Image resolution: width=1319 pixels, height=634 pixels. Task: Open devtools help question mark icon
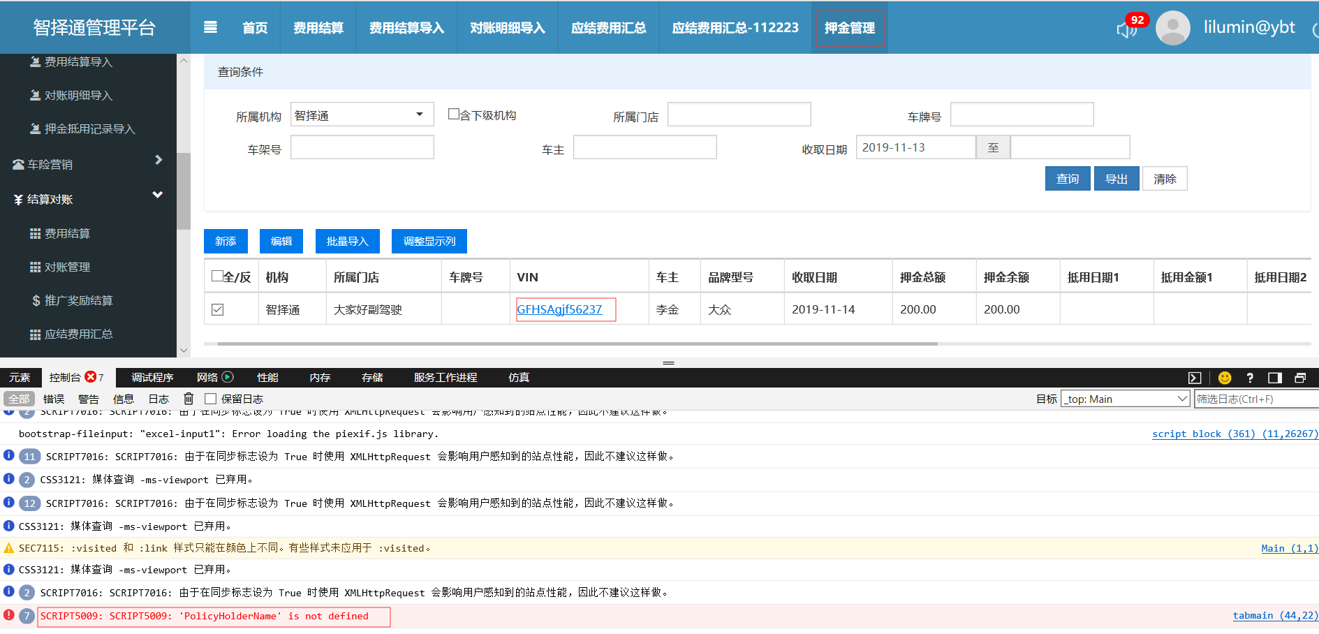coord(1250,378)
